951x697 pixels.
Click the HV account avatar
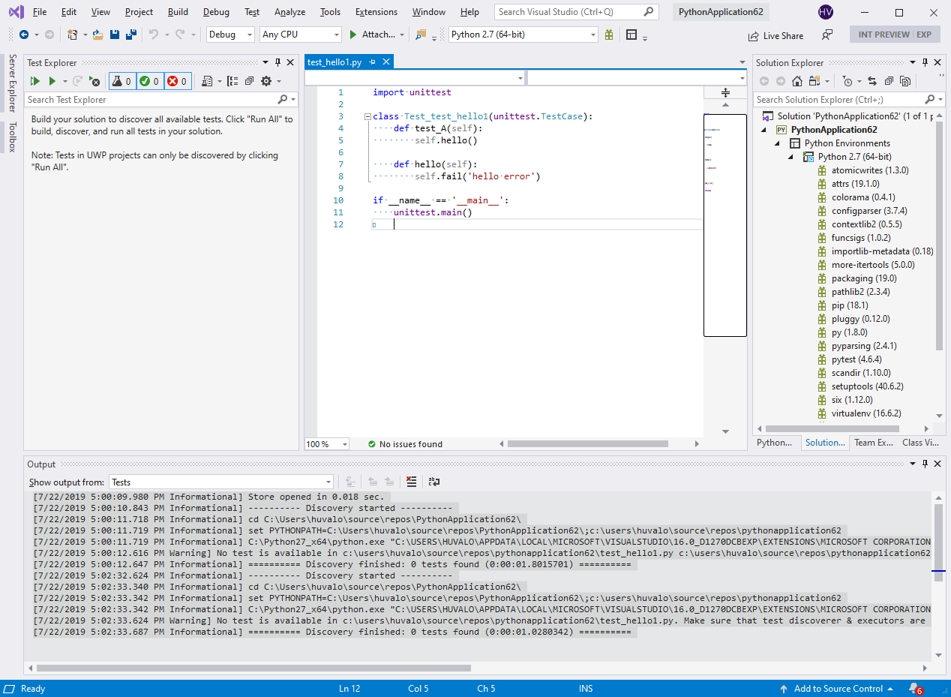(x=826, y=12)
